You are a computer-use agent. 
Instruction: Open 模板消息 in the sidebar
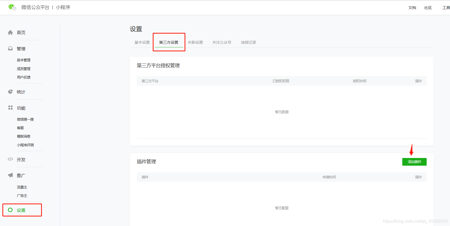pyautogui.click(x=24, y=136)
